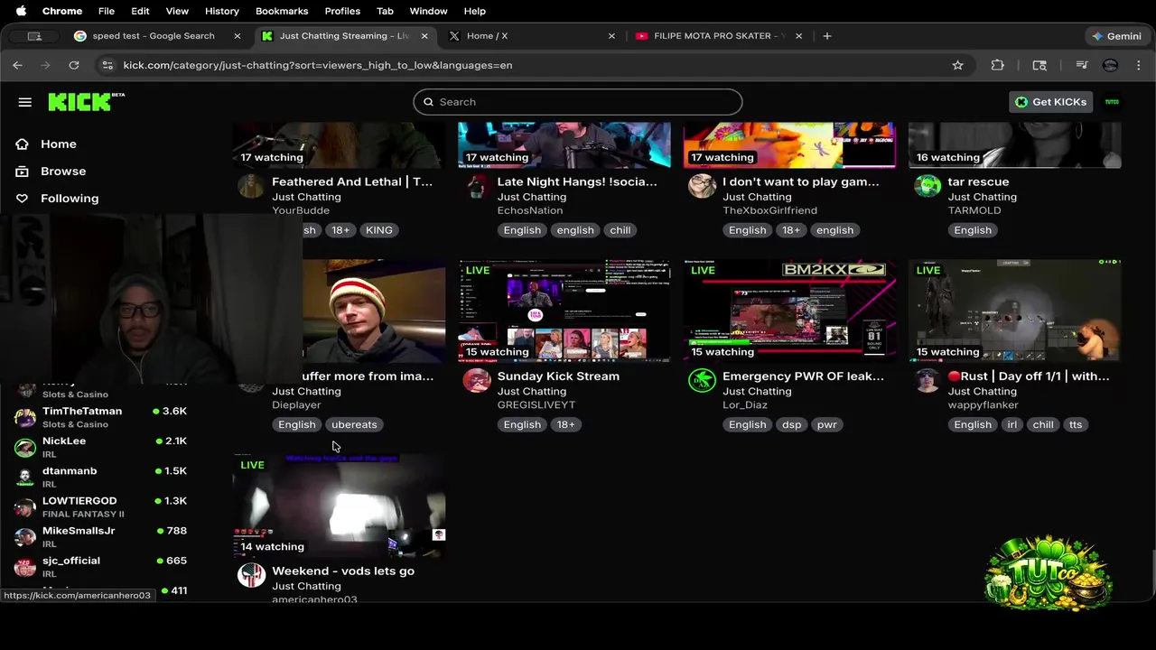Open sjc_official channel in sidebar

click(x=101, y=566)
